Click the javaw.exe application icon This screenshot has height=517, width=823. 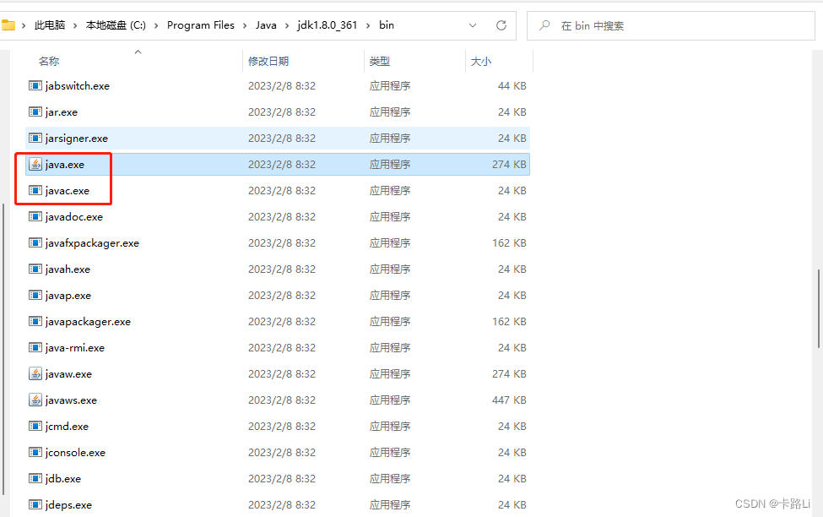pyautogui.click(x=35, y=373)
